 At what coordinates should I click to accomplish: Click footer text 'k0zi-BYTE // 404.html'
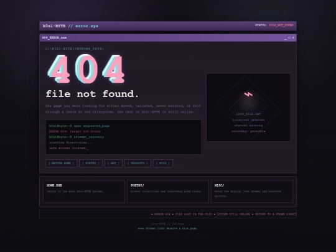(168, 224)
